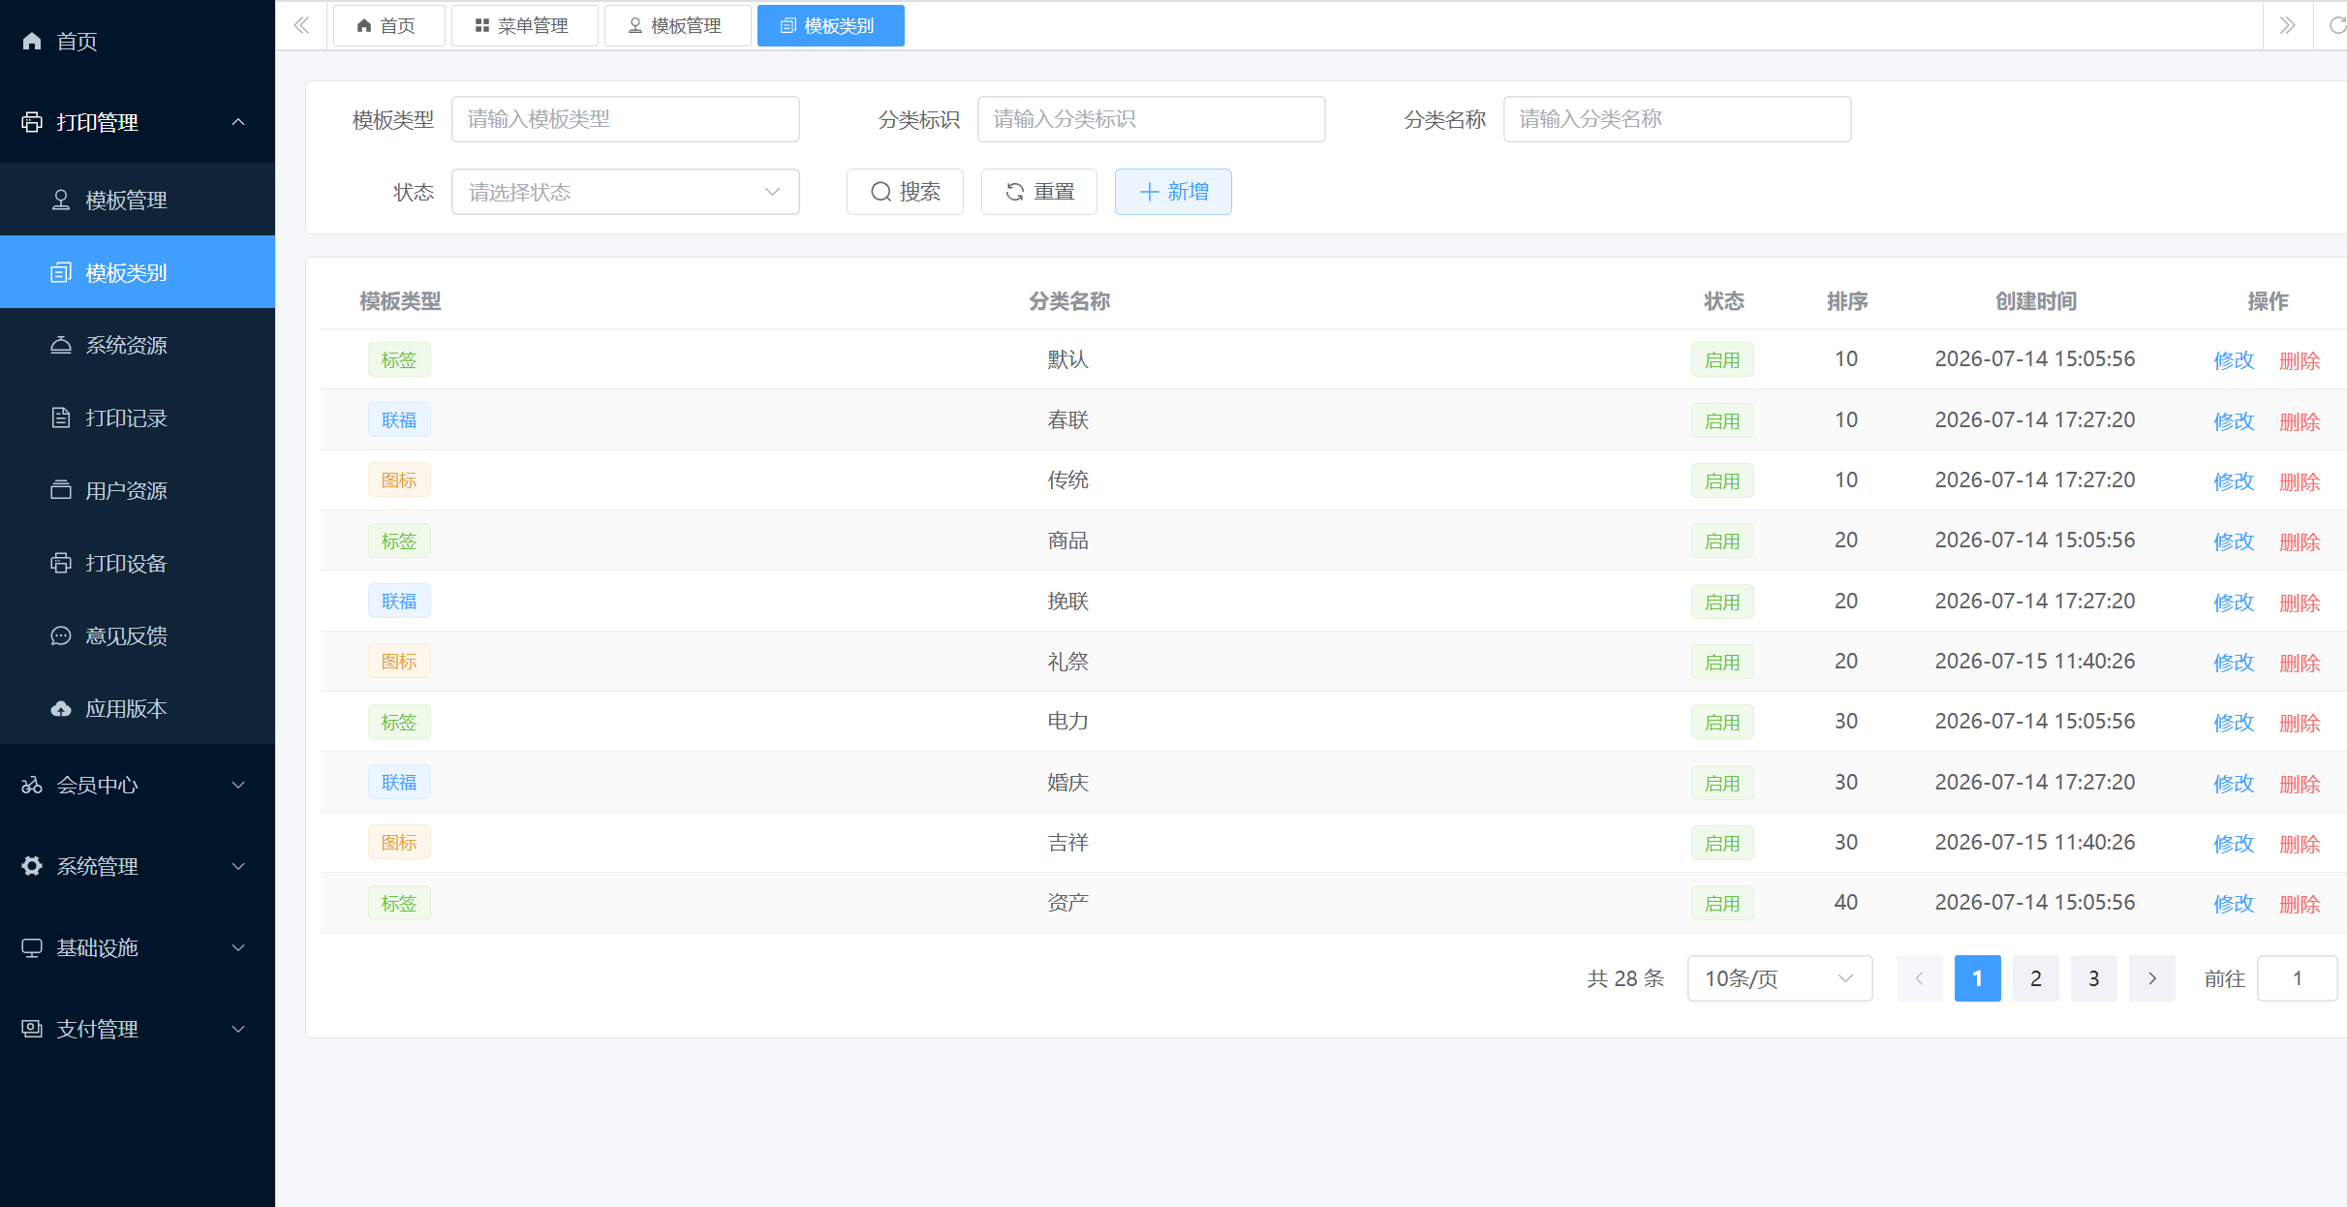Screen dimensions: 2347x1207
Task: Click 删除 for the 默认 row
Action: coord(2300,360)
